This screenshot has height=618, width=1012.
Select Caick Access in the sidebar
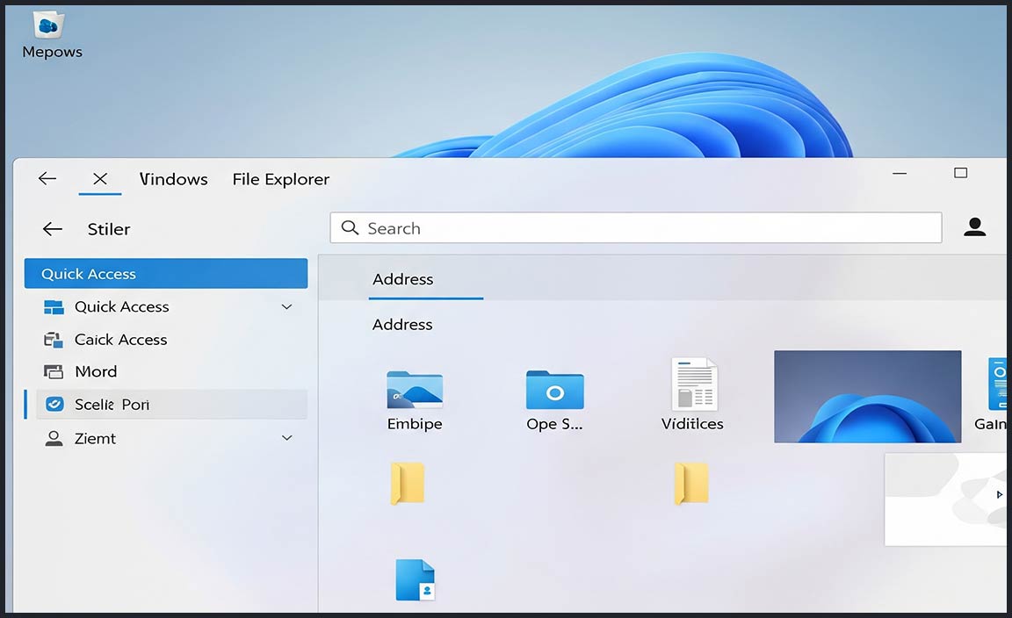point(120,340)
